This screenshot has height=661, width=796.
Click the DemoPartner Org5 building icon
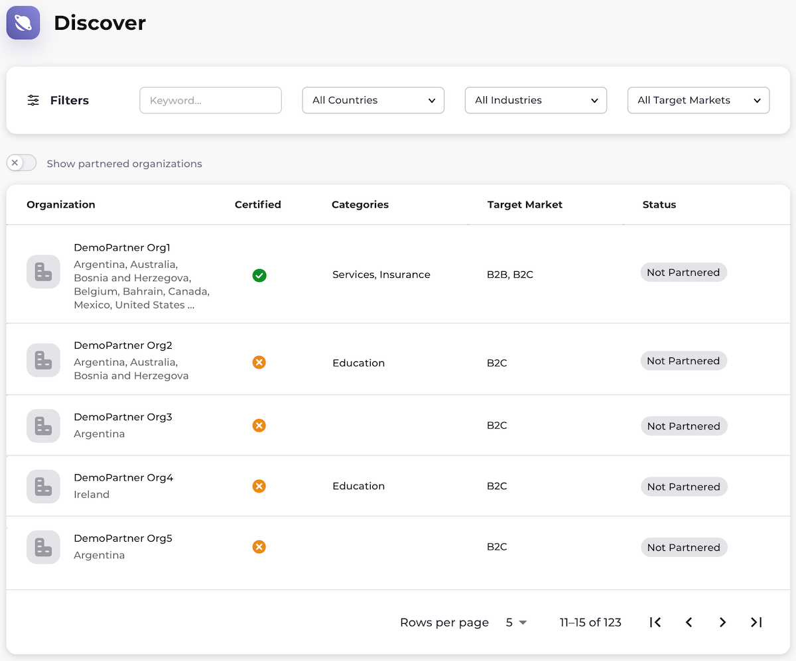click(x=43, y=547)
